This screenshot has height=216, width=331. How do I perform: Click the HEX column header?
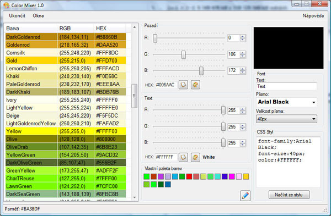click(x=110, y=29)
